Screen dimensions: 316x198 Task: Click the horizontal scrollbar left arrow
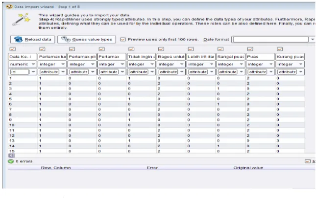(11, 155)
